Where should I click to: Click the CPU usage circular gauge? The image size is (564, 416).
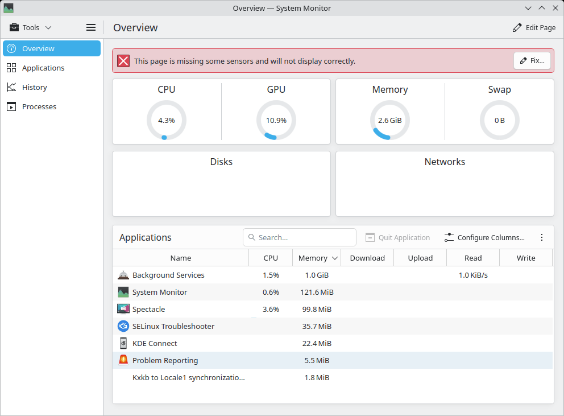tap(166, 120)
